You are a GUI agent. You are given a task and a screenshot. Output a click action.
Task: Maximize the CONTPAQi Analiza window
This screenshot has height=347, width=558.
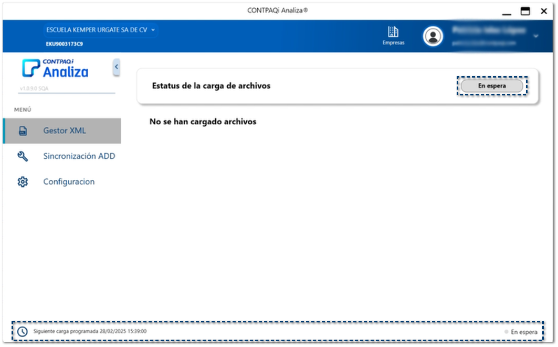[525, 11]
